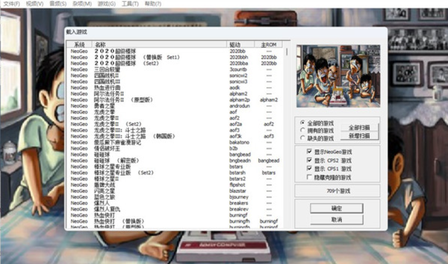Select the row with driver aof3
The height and width of the screenshot is (264, 448).
tap(175, 130)
